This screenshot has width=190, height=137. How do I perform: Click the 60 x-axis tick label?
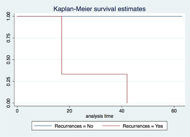pyautogui.click(x=174, y=110)
